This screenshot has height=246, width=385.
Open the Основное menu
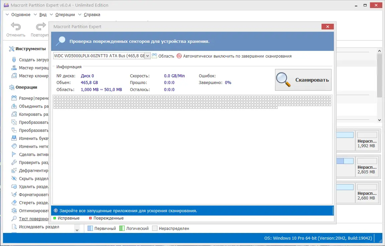click(x=21, y=15)
